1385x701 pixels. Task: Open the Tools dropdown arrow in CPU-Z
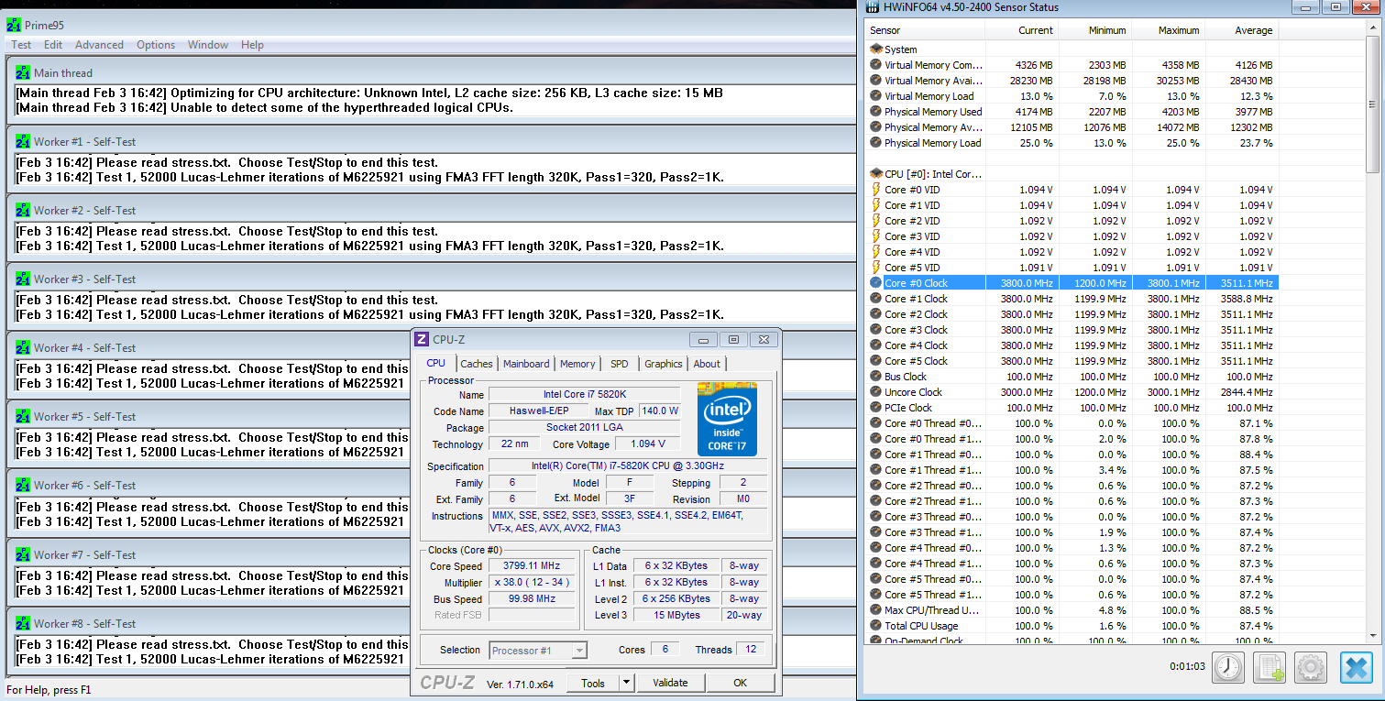[626, 683]
